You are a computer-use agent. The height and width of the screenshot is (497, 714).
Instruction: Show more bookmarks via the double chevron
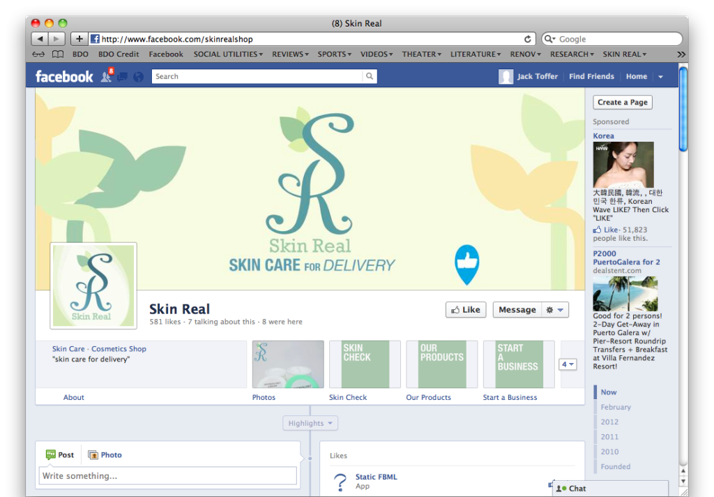681,54
